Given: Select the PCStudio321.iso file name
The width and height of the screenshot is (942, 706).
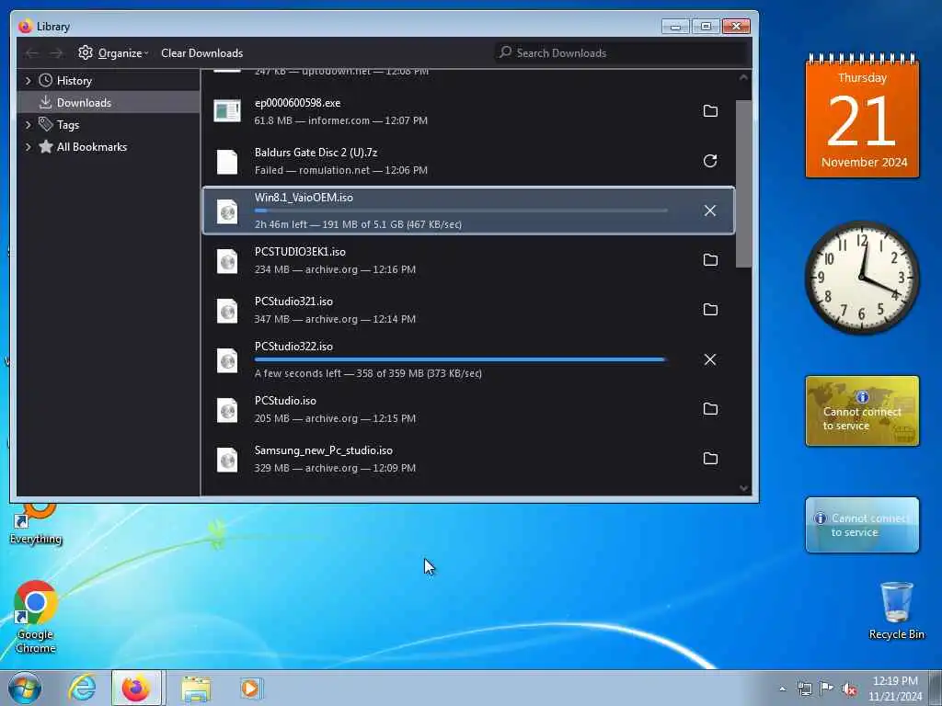Looking at the screenshot, I should coord(293,302).
